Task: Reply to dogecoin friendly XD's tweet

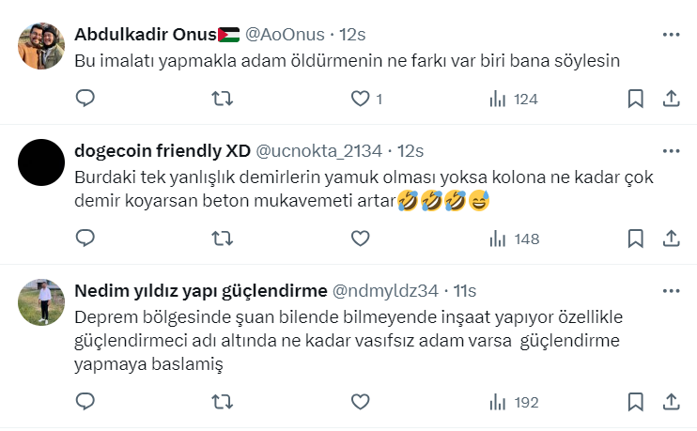Action: [85, 239]
